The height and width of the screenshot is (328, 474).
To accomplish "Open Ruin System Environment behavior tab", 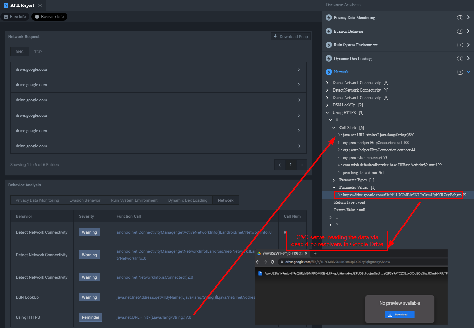I will (134, 200).
